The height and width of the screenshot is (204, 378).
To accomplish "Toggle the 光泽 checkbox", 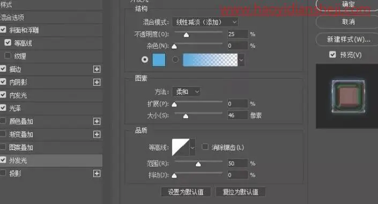I will tap(3, 108).
